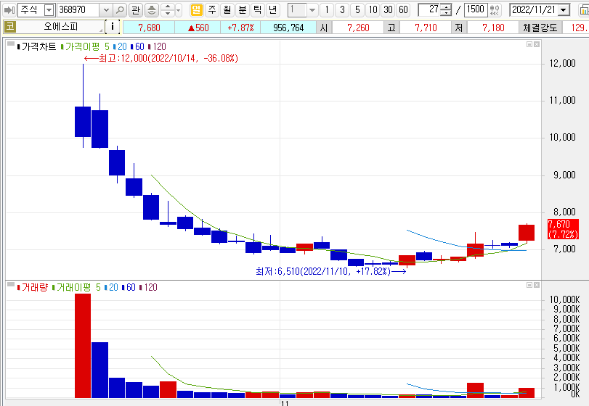Viewport: 589px width, 406px height.
Task: Click the 가격이평 moving average legend label
Action: click(x=82, y=46)
